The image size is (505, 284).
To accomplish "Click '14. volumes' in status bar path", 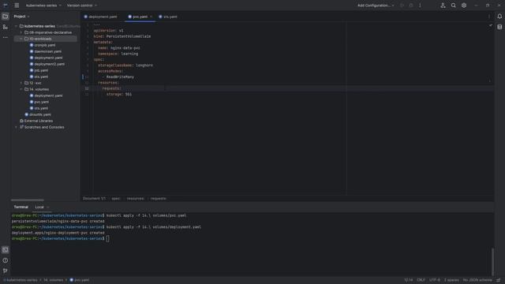I will point(54,280).
